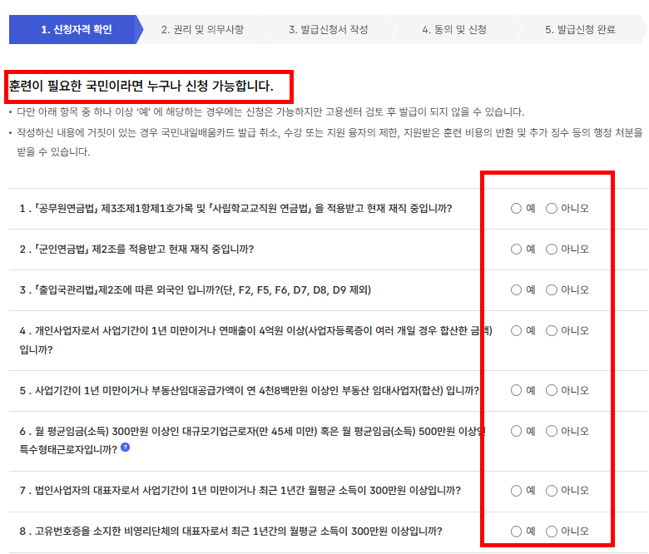Click note starting '다만 아래 항목 중 하나 이상'

270,111
